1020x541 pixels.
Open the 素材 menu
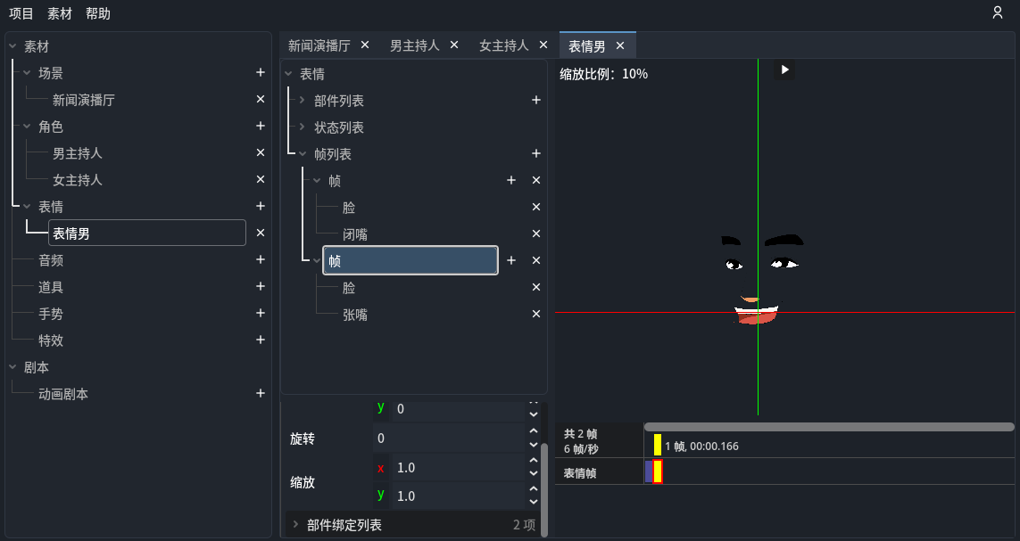[x=60, y=13]
